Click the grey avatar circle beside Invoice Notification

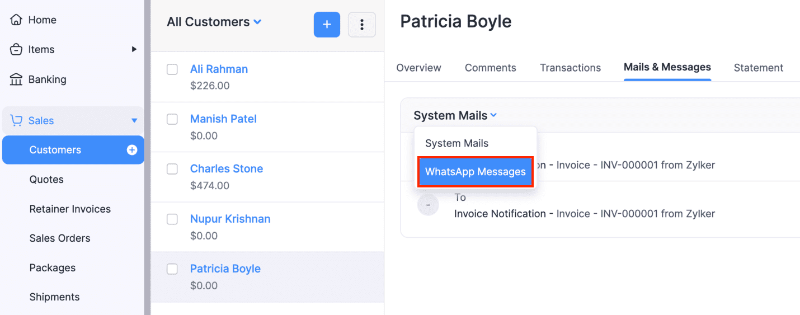pos(428,205)
